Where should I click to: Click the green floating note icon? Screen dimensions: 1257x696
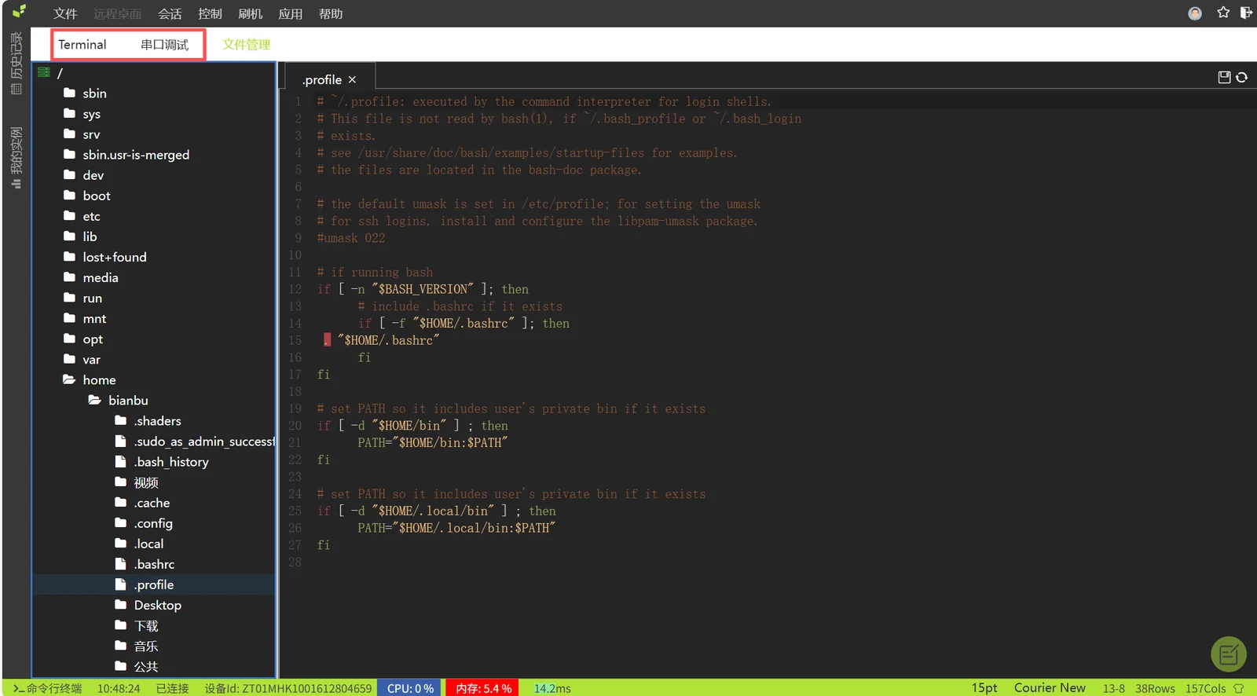[1229, 654]
